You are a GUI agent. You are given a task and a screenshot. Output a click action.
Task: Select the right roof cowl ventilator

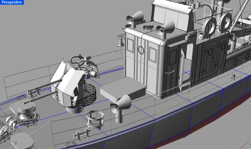pyautogui.click(x=165, y=29)
